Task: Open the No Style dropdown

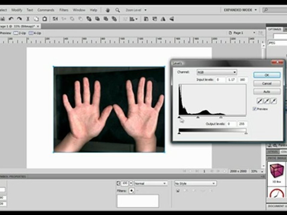Action: click(x=195, y=183)
